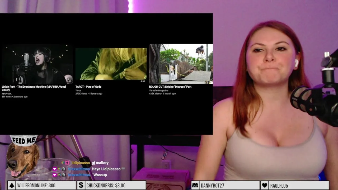The image size is (338, 190).
Task: Click 'CHUCKDNORRIS: $3.00' label
Action: click(106, 186)
